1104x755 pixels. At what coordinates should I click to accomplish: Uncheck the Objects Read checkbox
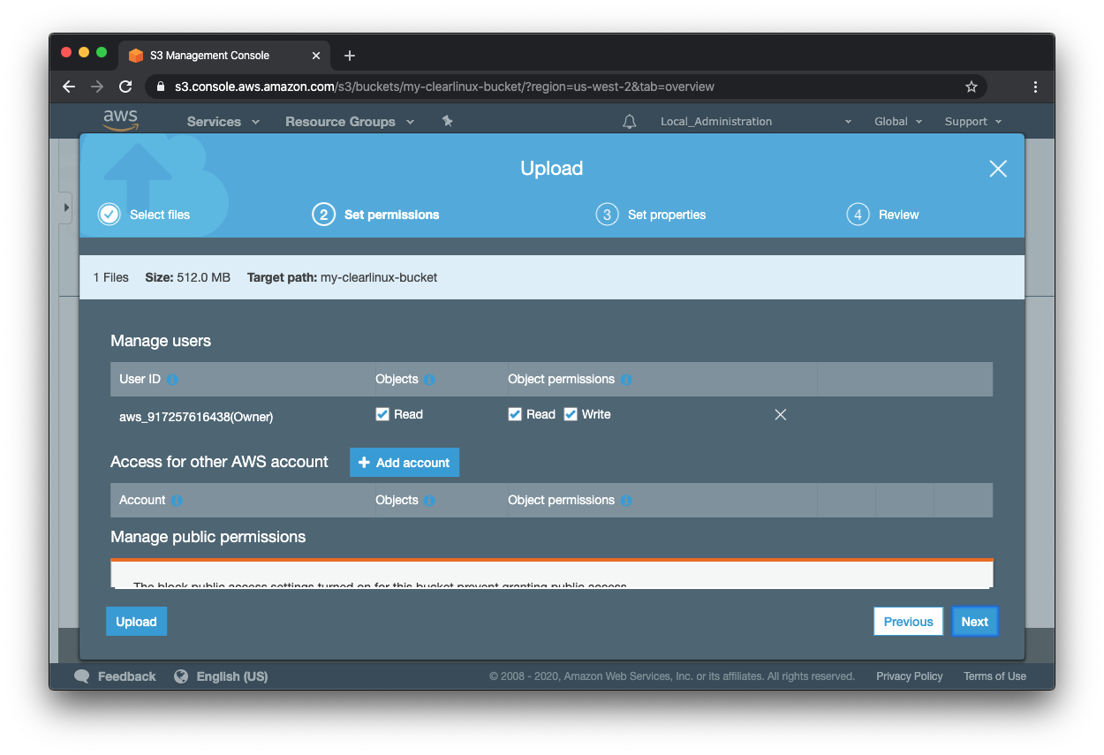382,414
